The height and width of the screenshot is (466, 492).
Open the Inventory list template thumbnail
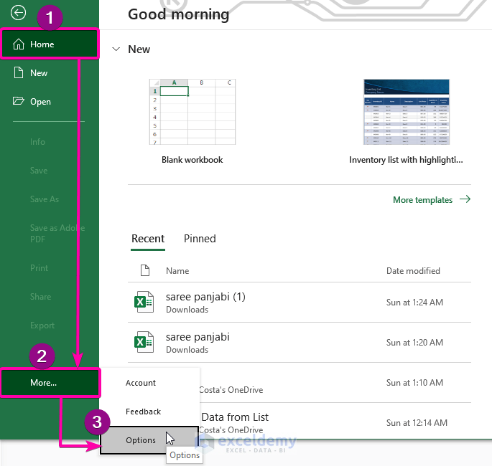[406, 112]
